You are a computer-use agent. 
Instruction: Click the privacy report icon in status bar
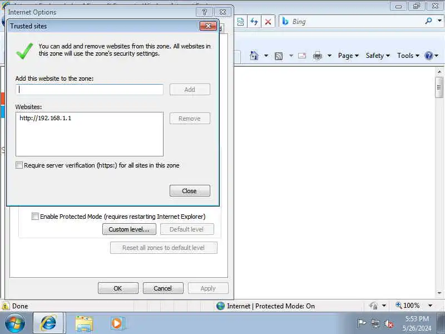click(373, 306)
